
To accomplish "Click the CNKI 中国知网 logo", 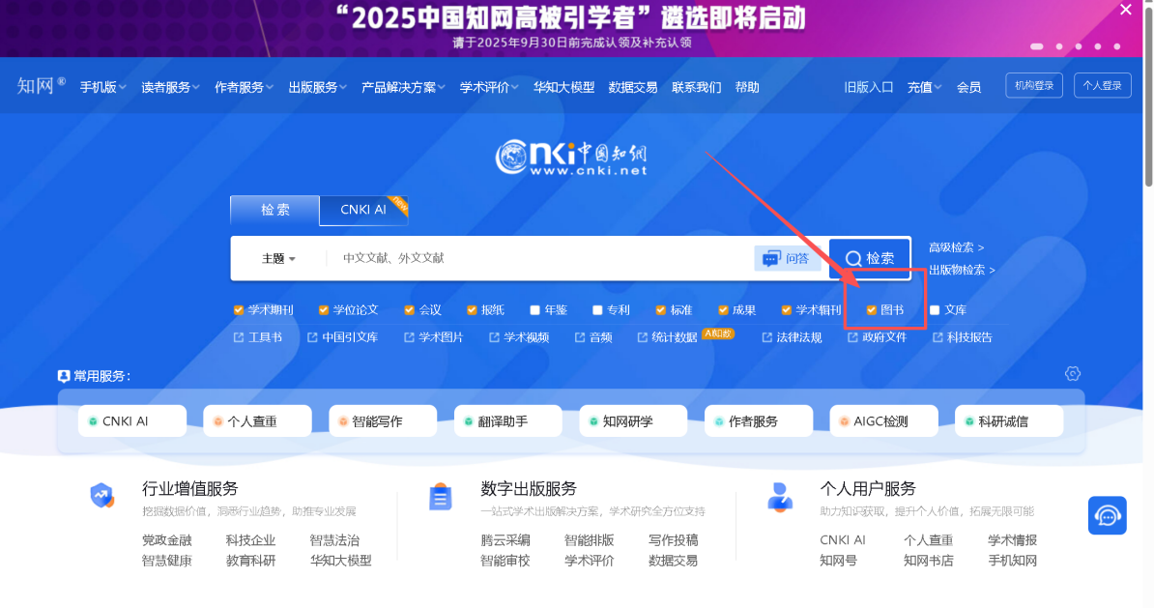I will tap(570, 157).
